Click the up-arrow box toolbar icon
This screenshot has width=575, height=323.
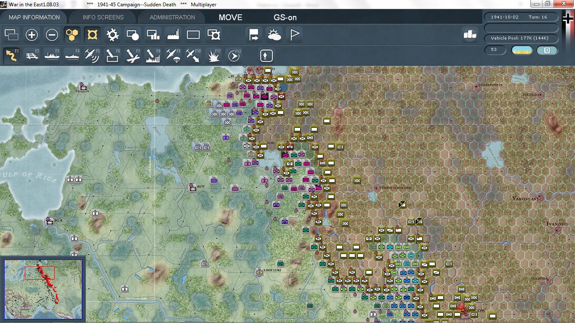click(266, 56)
